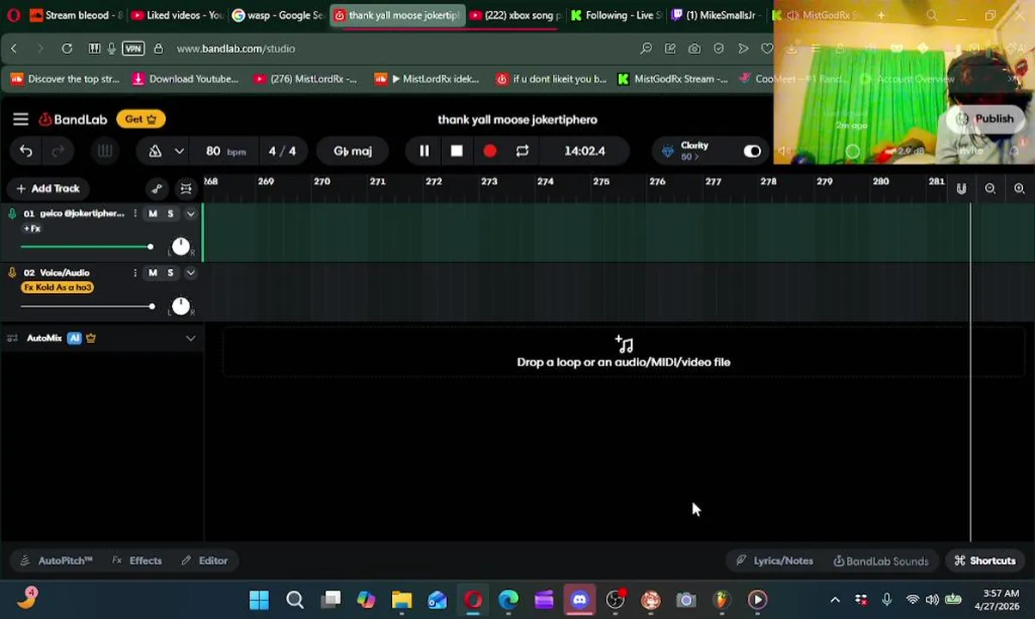Zoom out the timeline
This screenshot has width=1035, height=619.
tap(990, 189)
